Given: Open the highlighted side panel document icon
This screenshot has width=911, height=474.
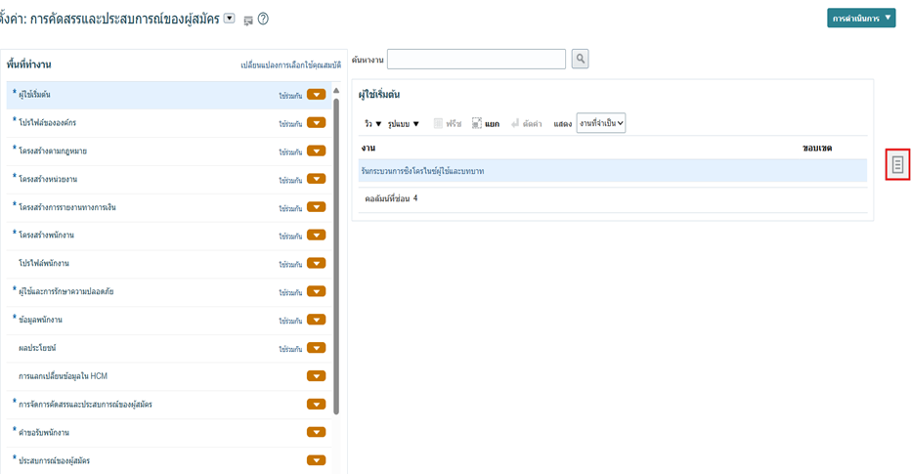Looking at the screenshot, I should click(897, 165).
